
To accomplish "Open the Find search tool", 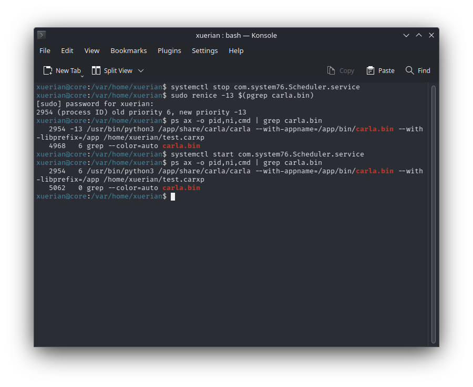I will [418, 70].
